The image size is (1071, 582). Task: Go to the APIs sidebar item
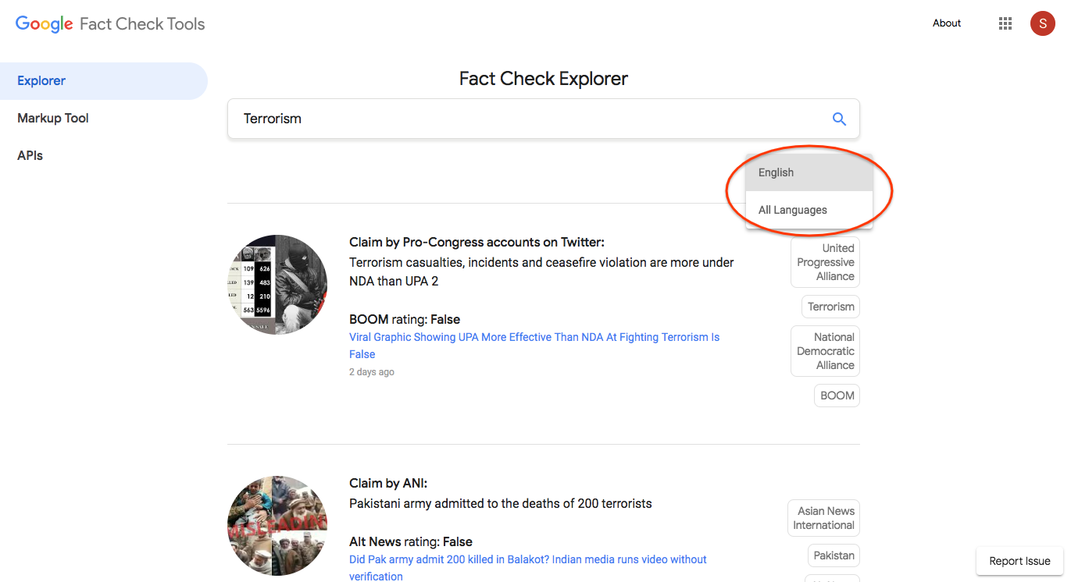coord(30,156)
